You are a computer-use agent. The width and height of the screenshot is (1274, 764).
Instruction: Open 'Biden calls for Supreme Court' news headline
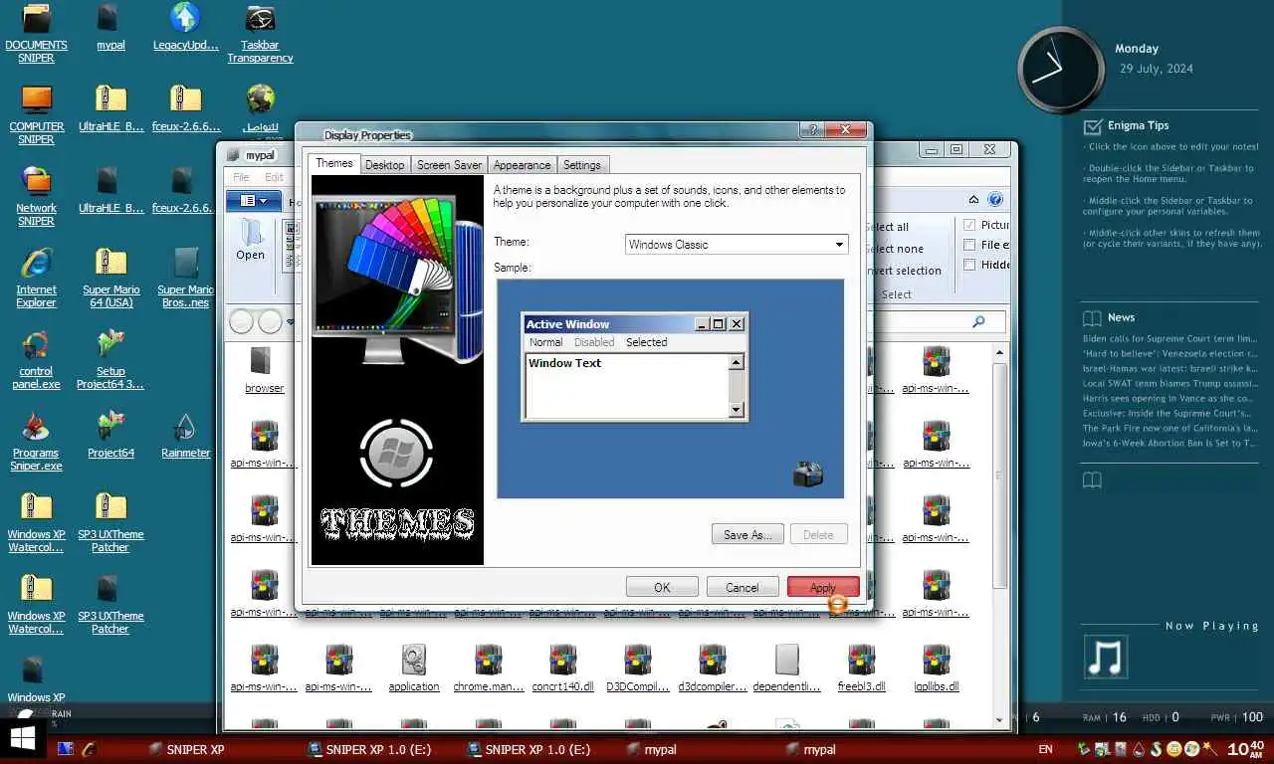pyautogui.click(x=1170, y=338)
